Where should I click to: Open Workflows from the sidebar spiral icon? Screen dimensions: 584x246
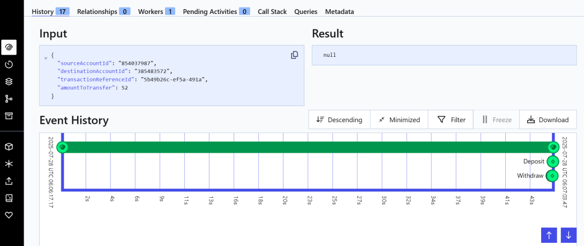click(x=9, y=47)
